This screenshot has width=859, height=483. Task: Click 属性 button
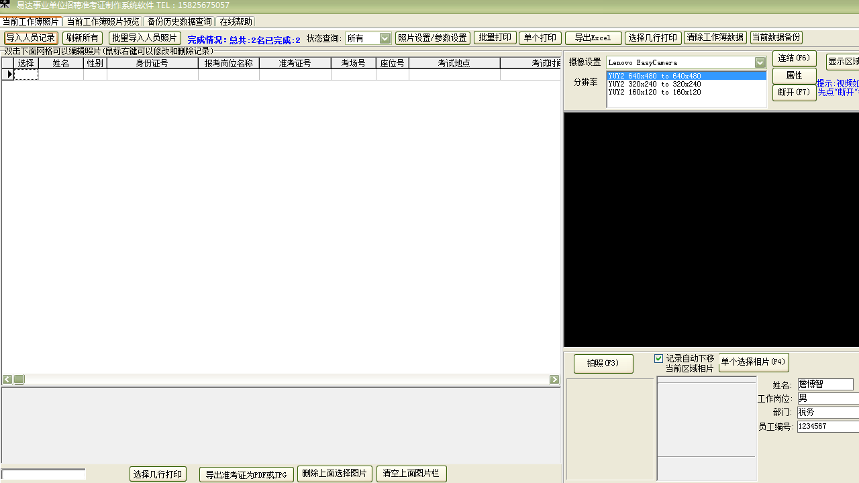(x=795, y=76)
